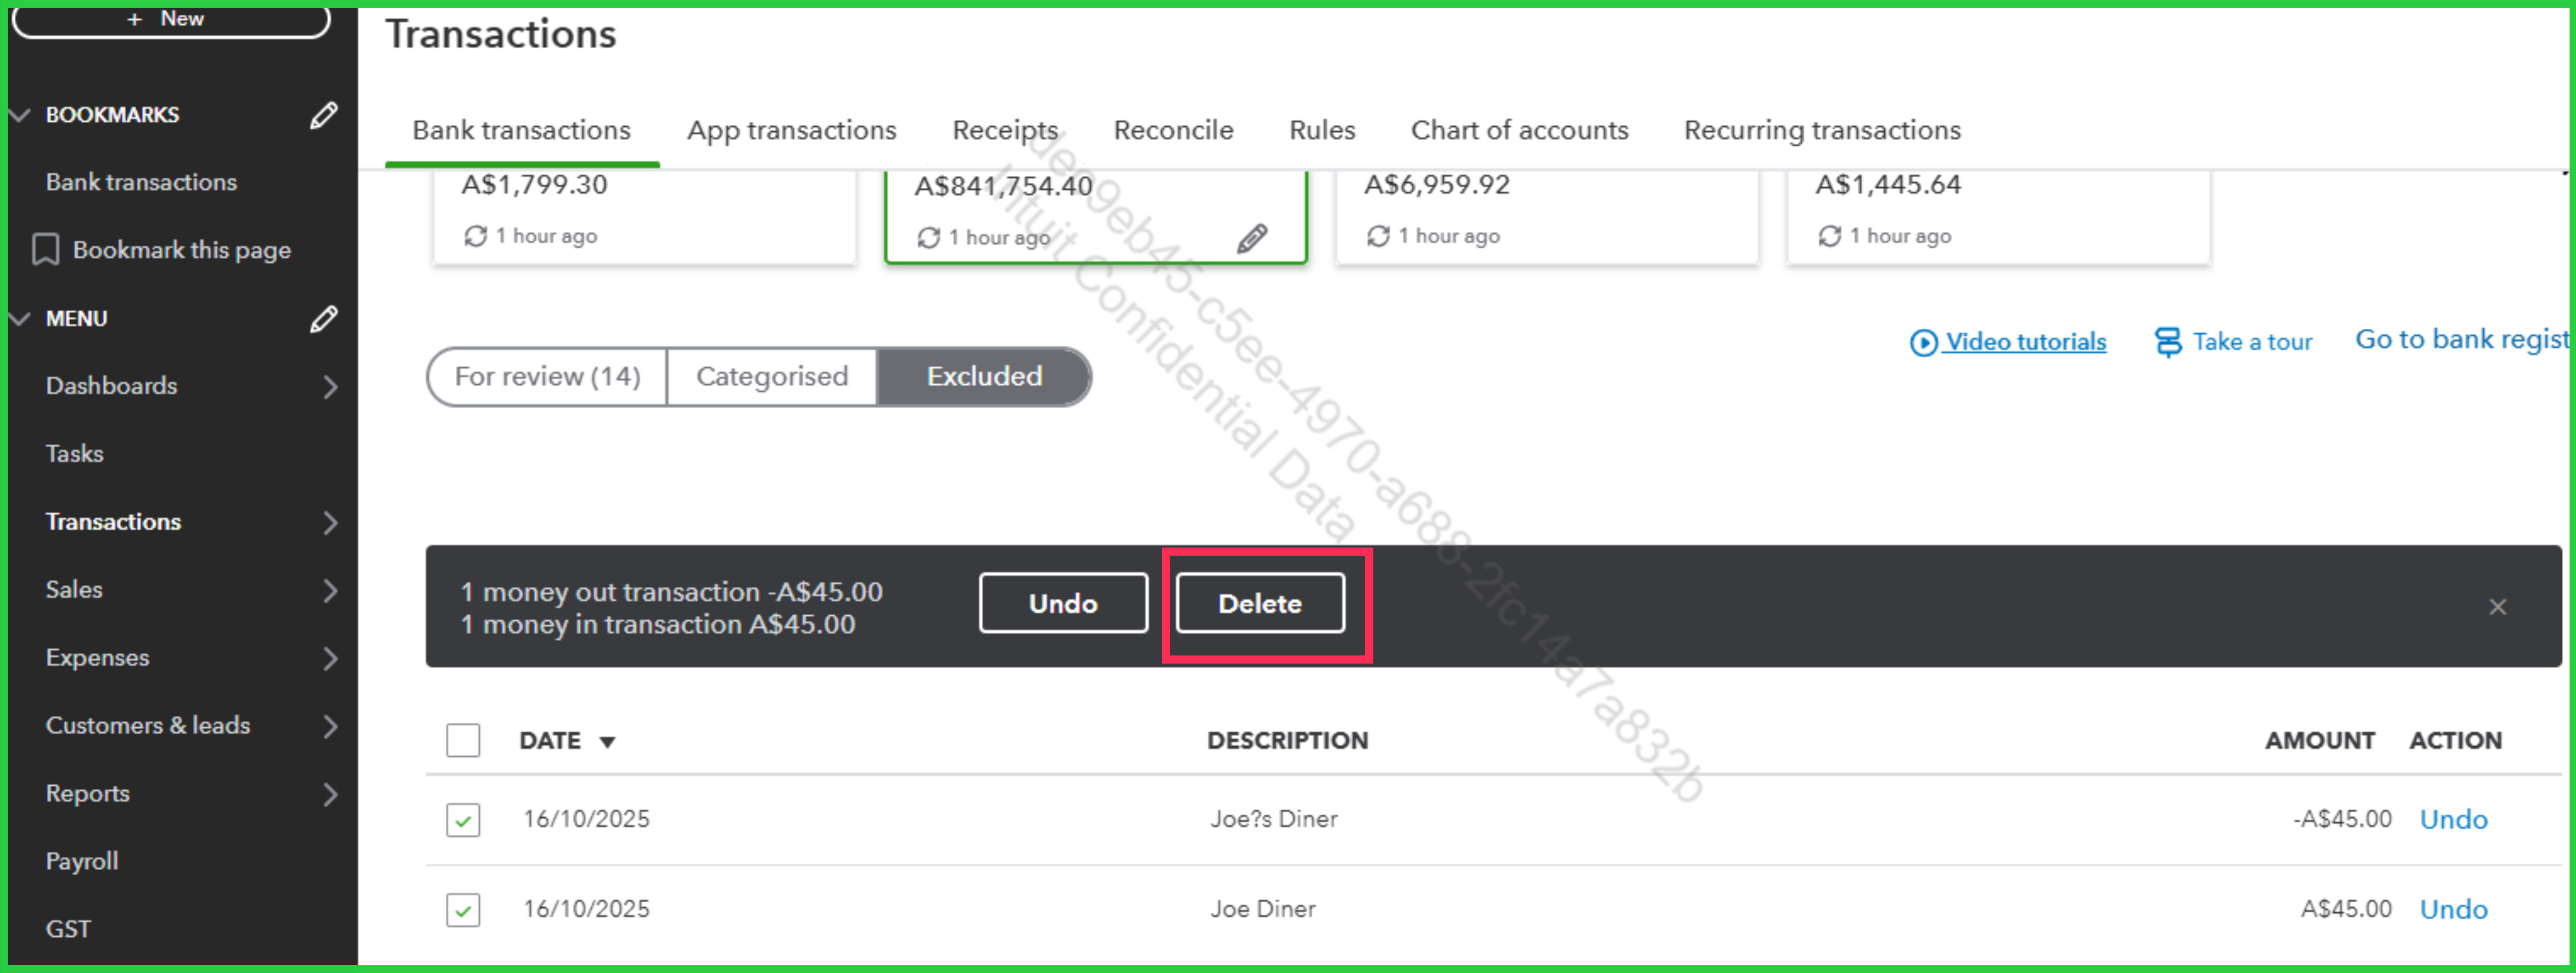
Task: Click the edit pencil next to MENU
Action: pyautogui.click(x=323, y=319)
